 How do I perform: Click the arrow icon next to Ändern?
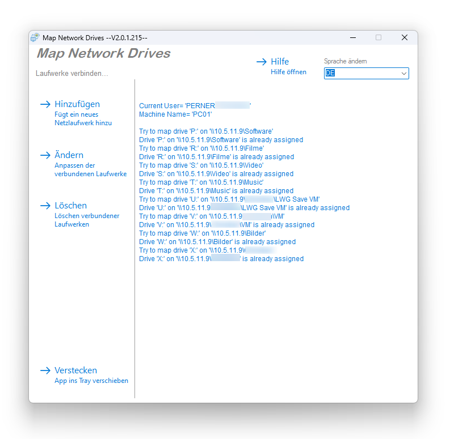[x=45, y=155]
